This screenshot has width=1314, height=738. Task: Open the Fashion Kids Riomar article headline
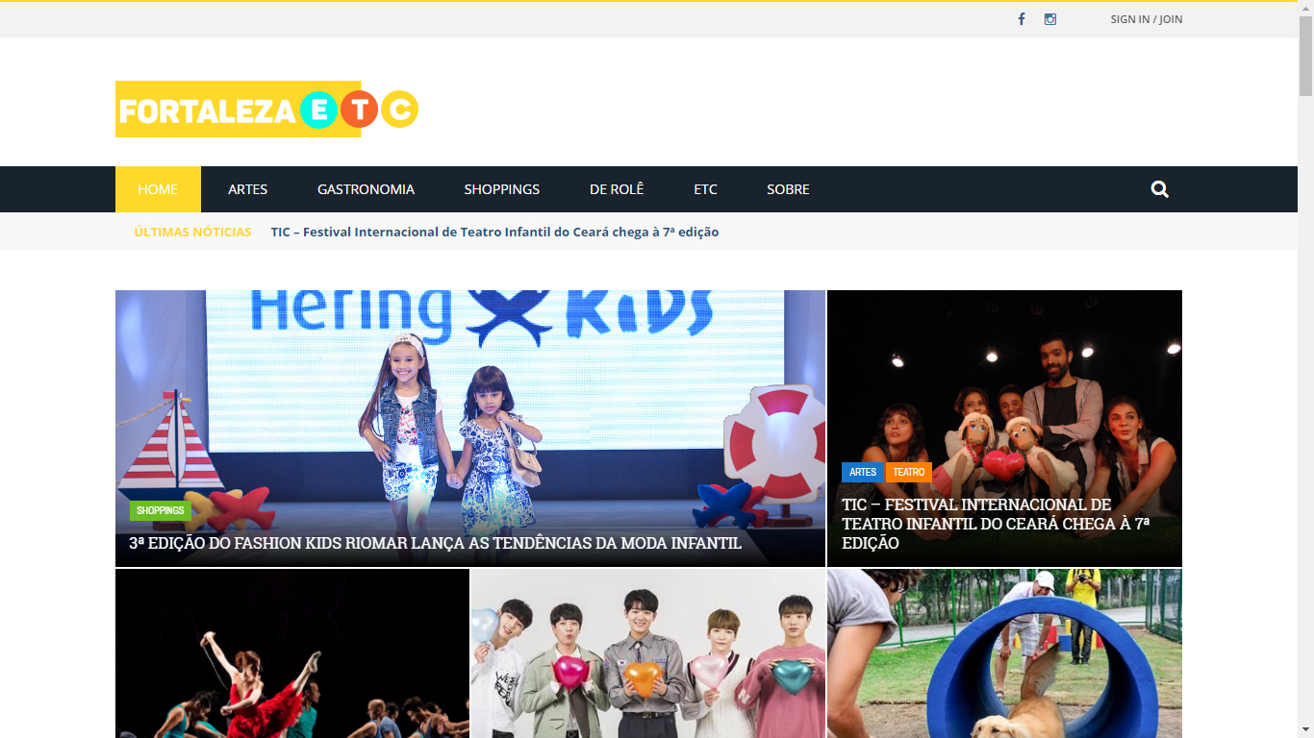click(x=435, y=543)
